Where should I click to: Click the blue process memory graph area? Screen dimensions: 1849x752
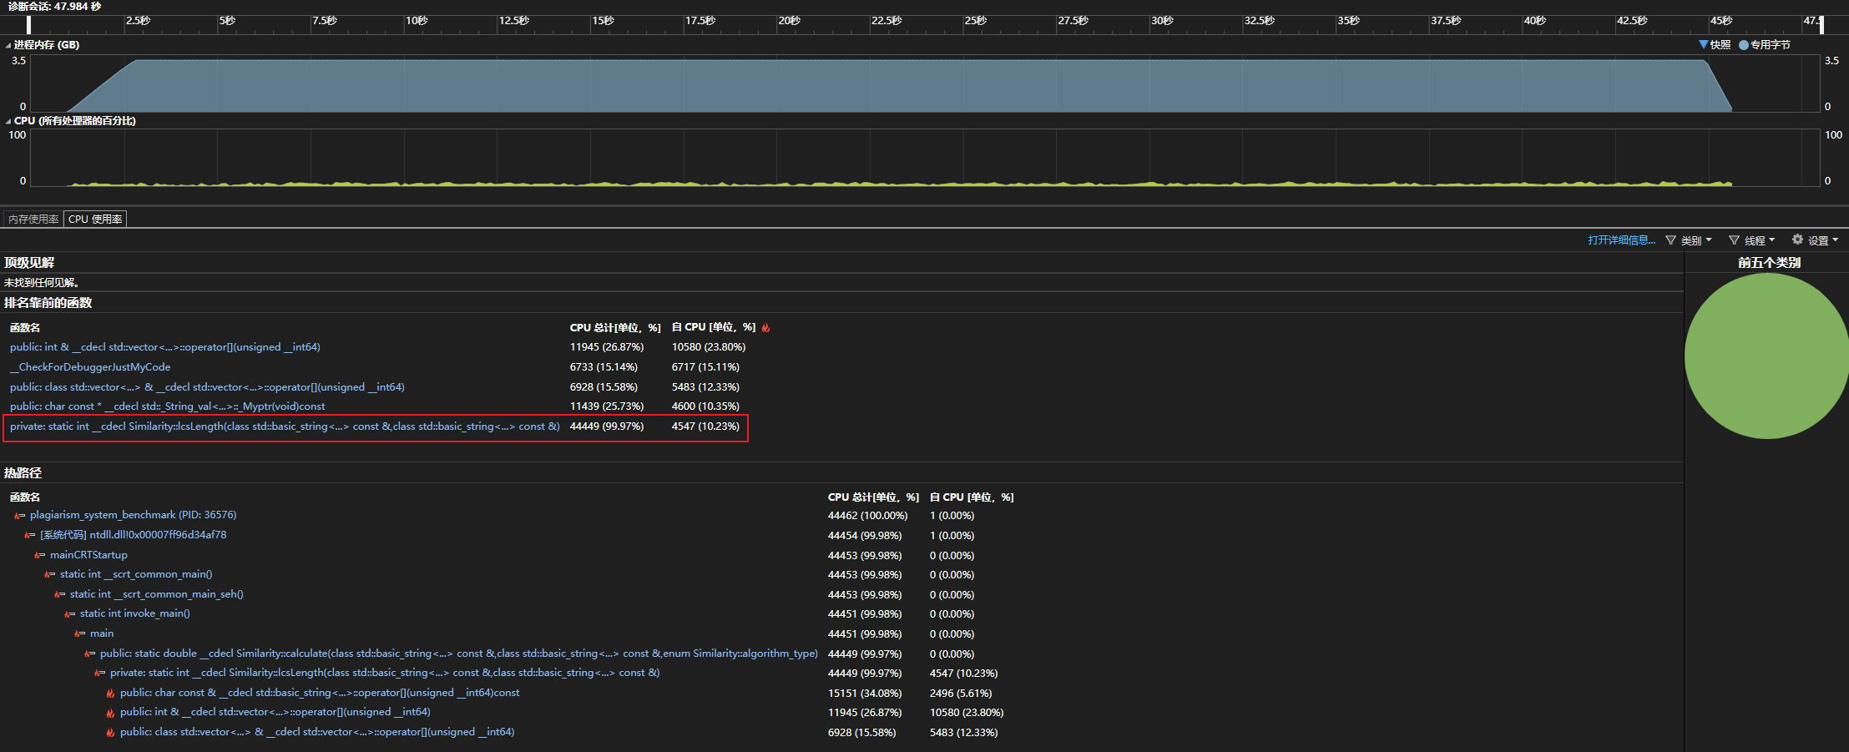[899, 85]
